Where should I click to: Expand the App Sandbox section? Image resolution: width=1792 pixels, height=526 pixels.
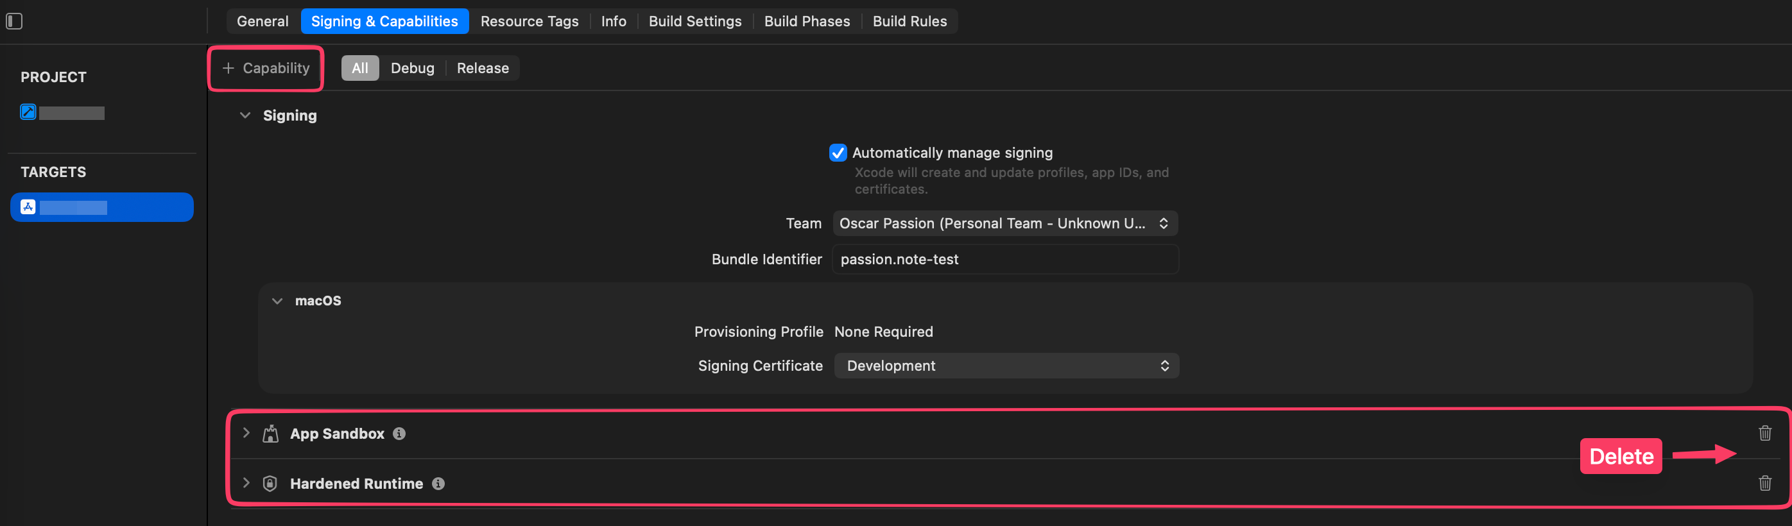pos(246,433)
